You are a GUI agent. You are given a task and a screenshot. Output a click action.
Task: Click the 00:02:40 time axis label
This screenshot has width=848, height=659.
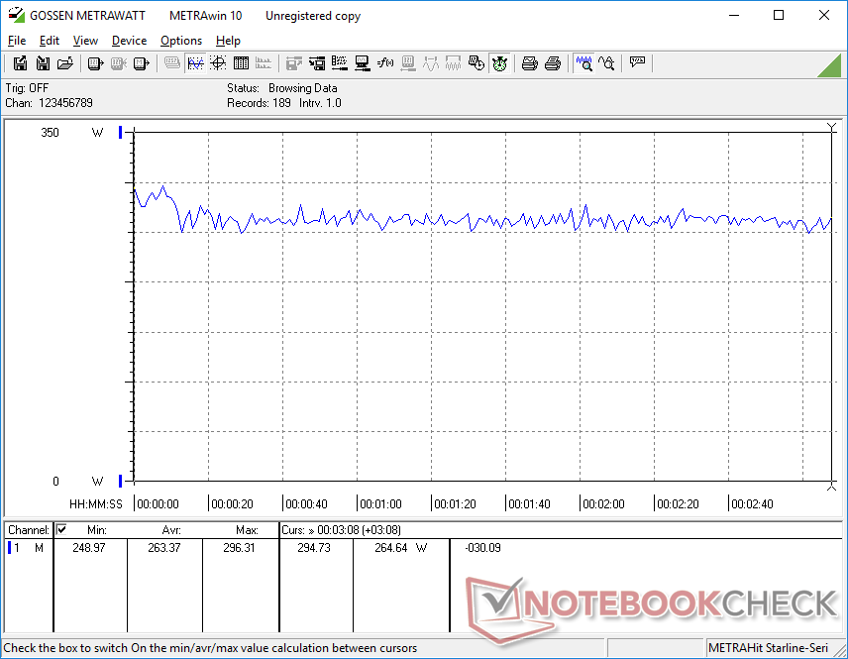tap(752, 504)
